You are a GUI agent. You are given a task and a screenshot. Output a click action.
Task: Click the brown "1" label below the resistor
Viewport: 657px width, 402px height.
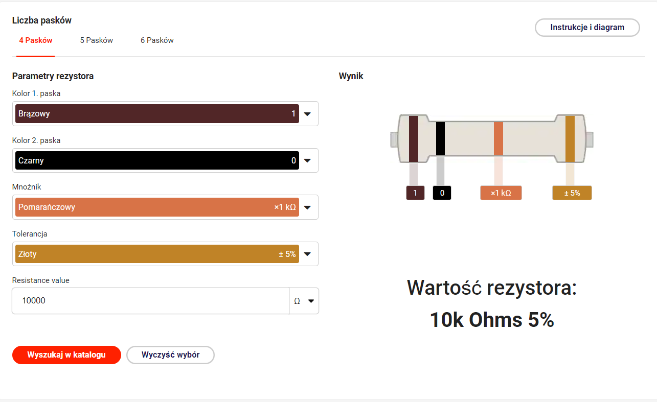click(415, 193)
